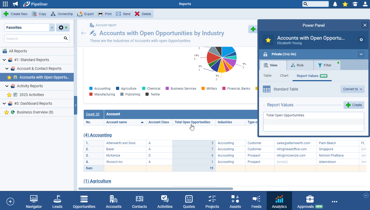Open the graduation cap learning icon
370x210 pixels.
tap(355, 4)
